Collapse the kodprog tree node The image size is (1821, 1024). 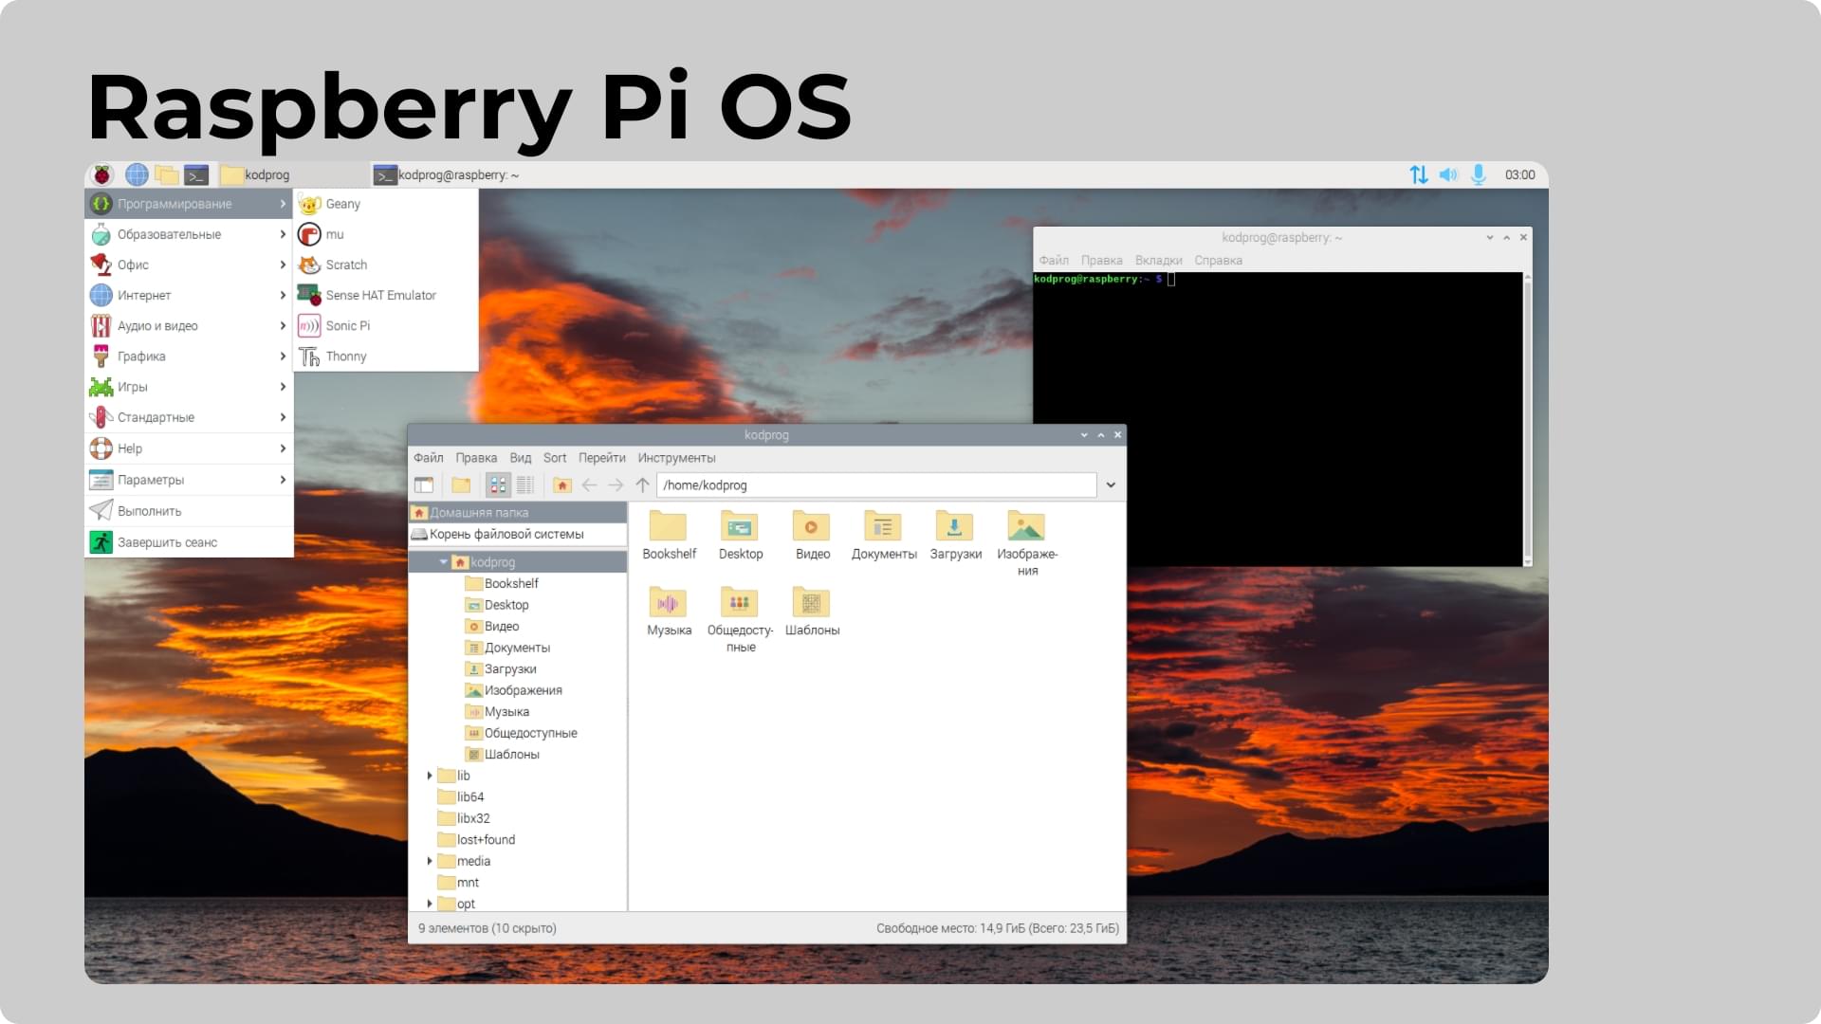click(x=443, y=562)
